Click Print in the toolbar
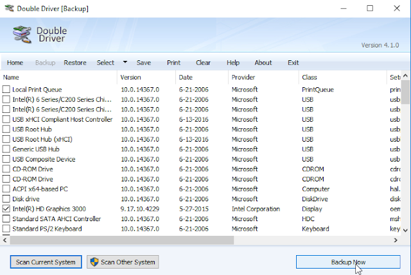The width and height of the screenshot is (411, 275). pos(173,63)
